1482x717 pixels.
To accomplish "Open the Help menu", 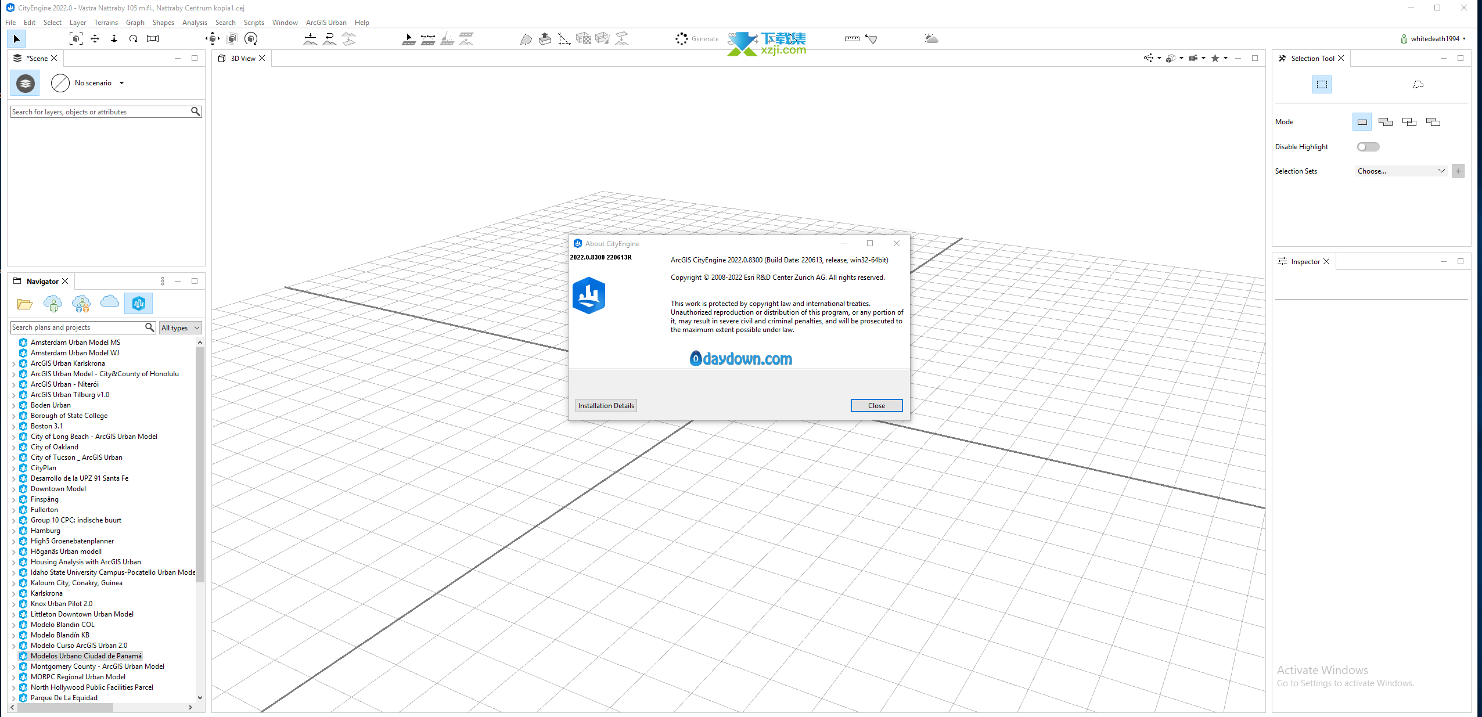I will [x=362, y=23].
